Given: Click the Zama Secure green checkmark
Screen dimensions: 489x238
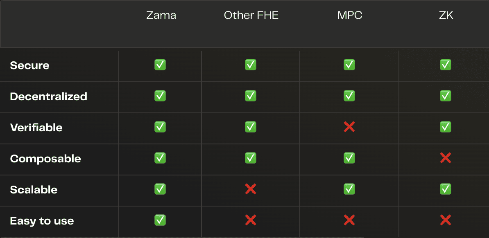Looking at the screenshot, I should pos(160,65).
